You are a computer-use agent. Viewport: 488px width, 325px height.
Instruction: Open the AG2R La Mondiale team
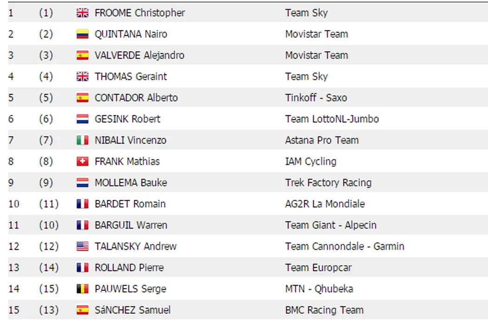point(325,204)
